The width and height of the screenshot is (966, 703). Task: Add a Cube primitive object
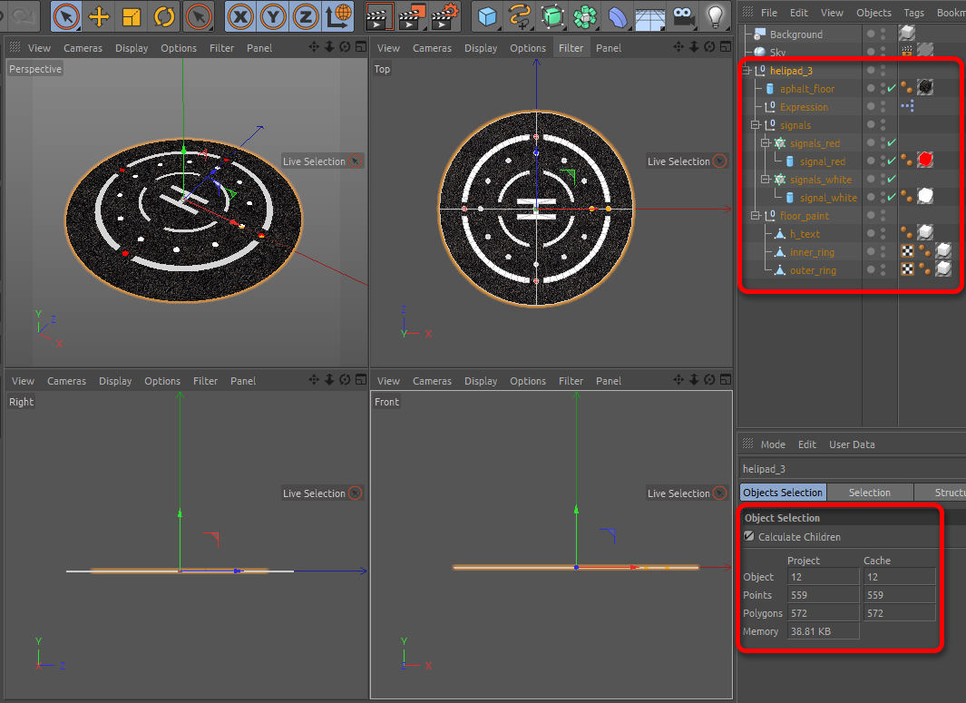point(489,16)
